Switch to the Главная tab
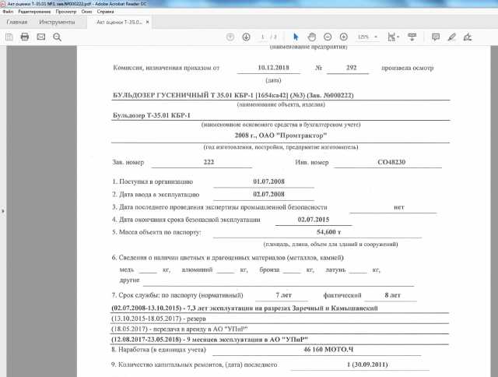This screenshot has width=498, height=377. pos(17,22)
